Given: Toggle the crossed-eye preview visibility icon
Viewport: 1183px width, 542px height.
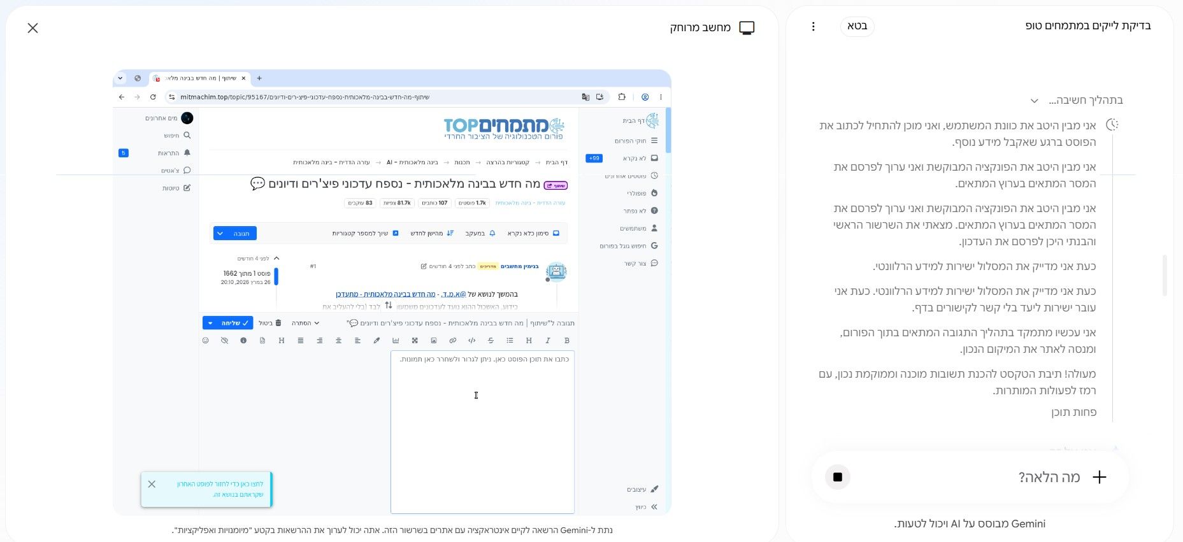Looking at the screenshot, I should 224,341.
